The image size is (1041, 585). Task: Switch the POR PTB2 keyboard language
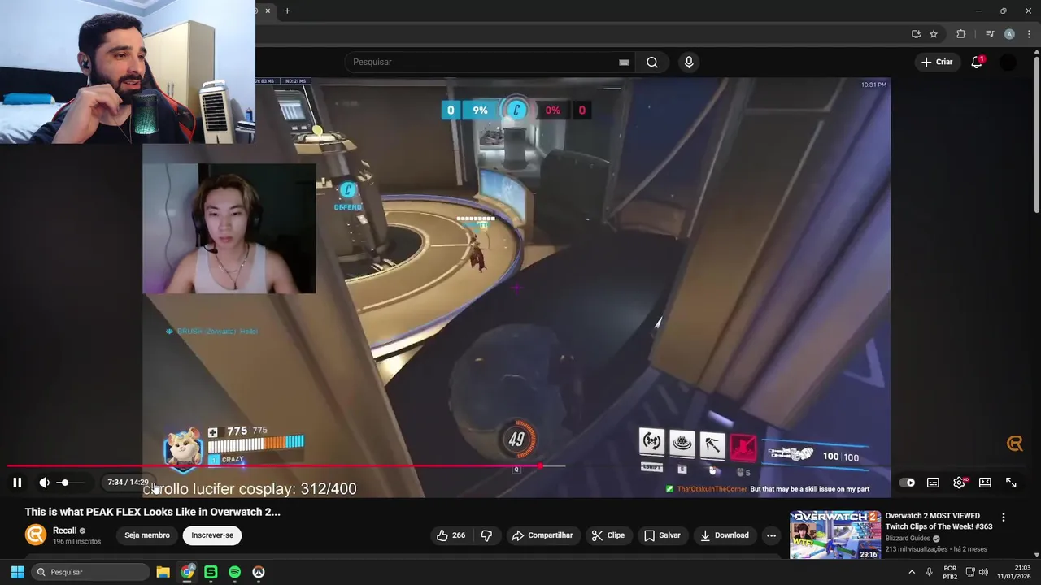(x=950, y=572)
